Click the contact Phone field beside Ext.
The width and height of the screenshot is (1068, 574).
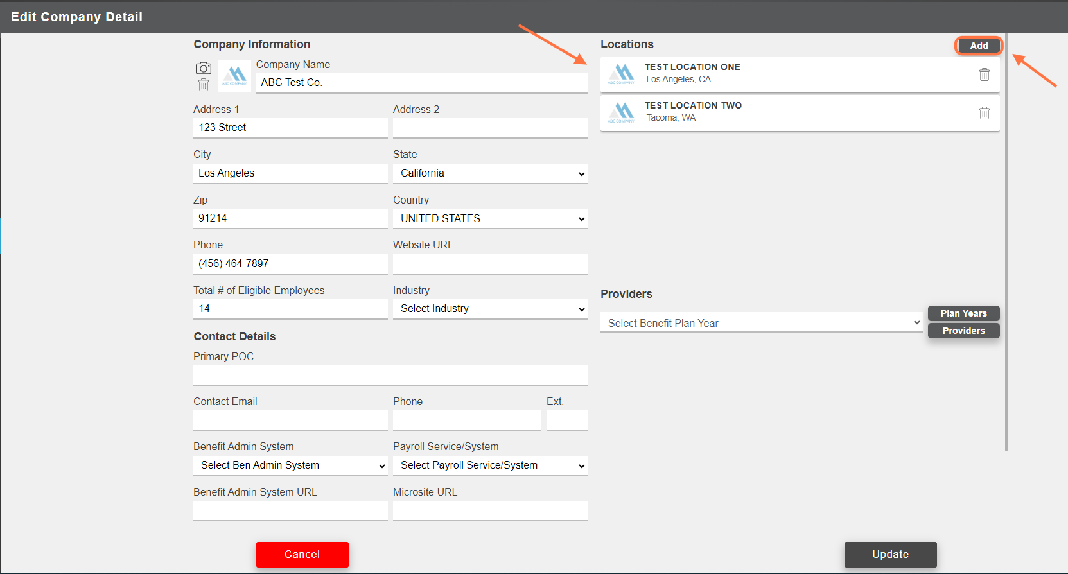click(x=467, y=420)
